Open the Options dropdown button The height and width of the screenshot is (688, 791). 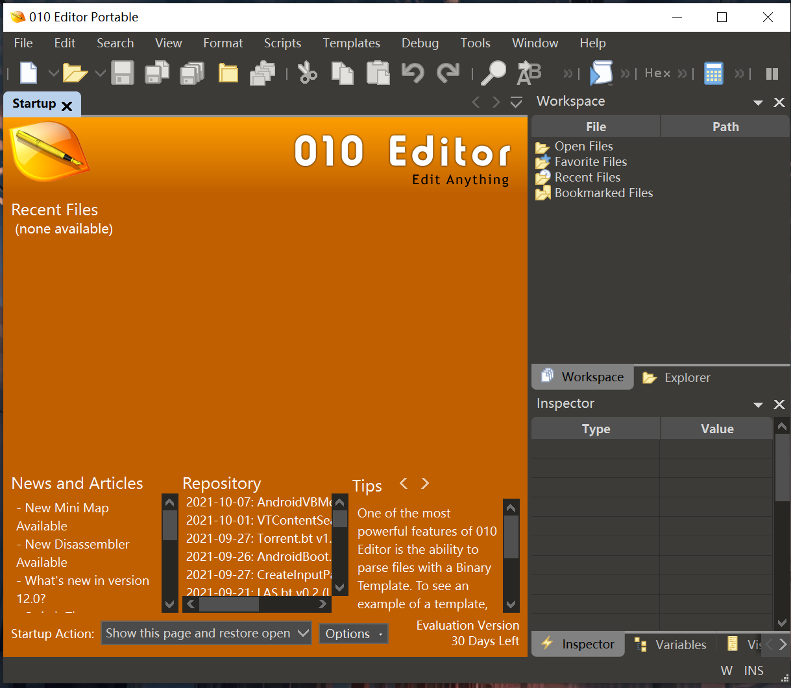coord(354,634)
